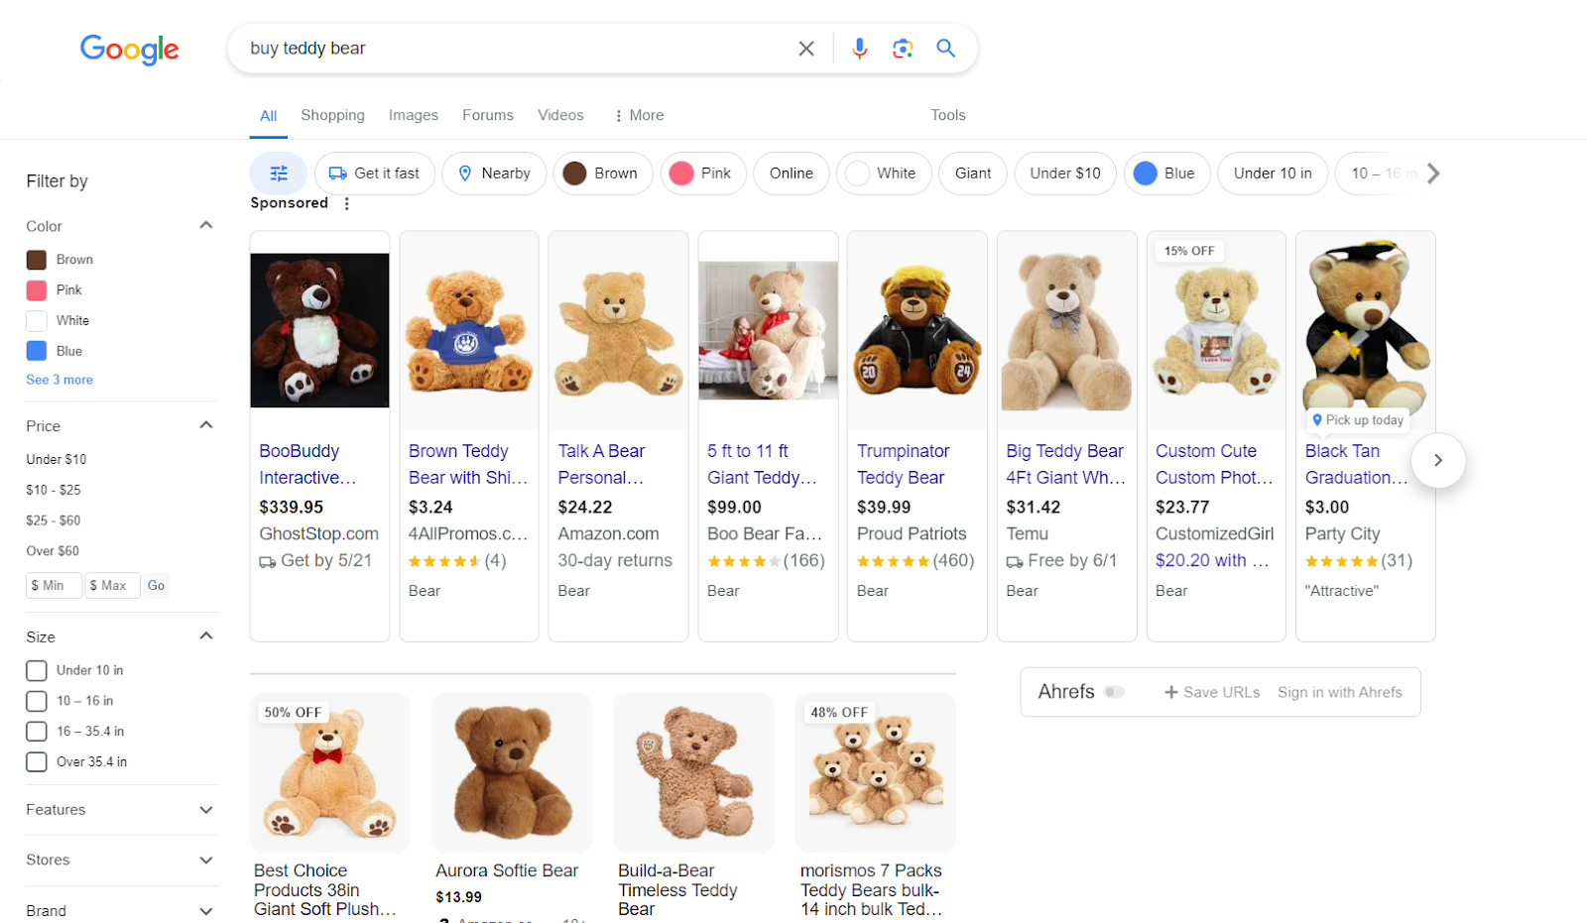This screenshot has width=1587, height=923.
Task: Collapse the Size filter section
Action: 206,635
